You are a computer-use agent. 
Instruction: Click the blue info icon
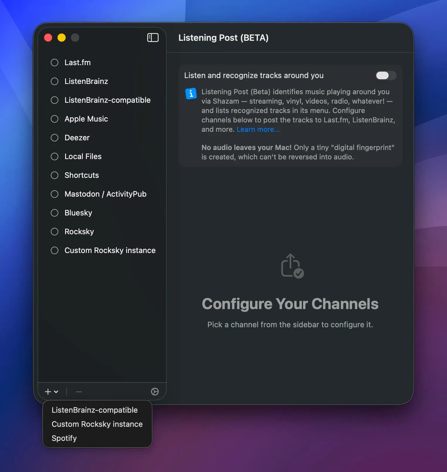(x=191, y=94)
